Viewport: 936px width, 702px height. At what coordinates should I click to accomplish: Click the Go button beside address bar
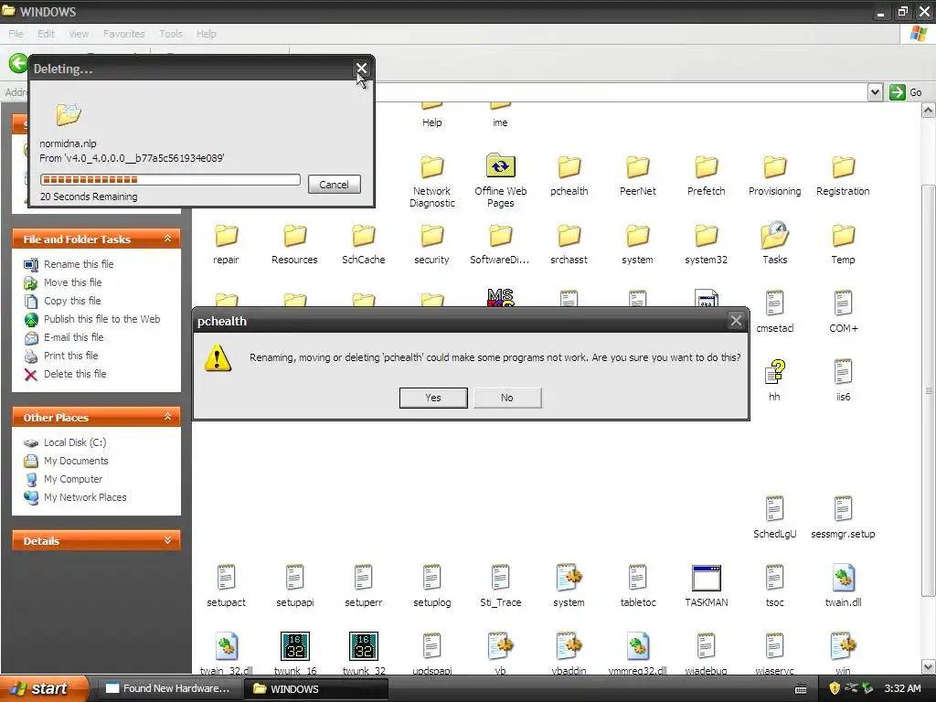[x=906, y=92]
